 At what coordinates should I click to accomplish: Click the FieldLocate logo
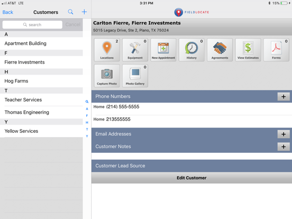[x=191, y=12]
